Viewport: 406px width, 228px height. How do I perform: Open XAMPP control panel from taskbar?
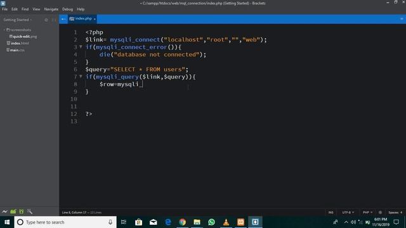pos(240,222)
